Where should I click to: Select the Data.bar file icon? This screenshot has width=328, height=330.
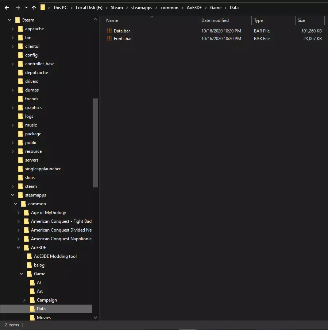[x=109, y=31]
